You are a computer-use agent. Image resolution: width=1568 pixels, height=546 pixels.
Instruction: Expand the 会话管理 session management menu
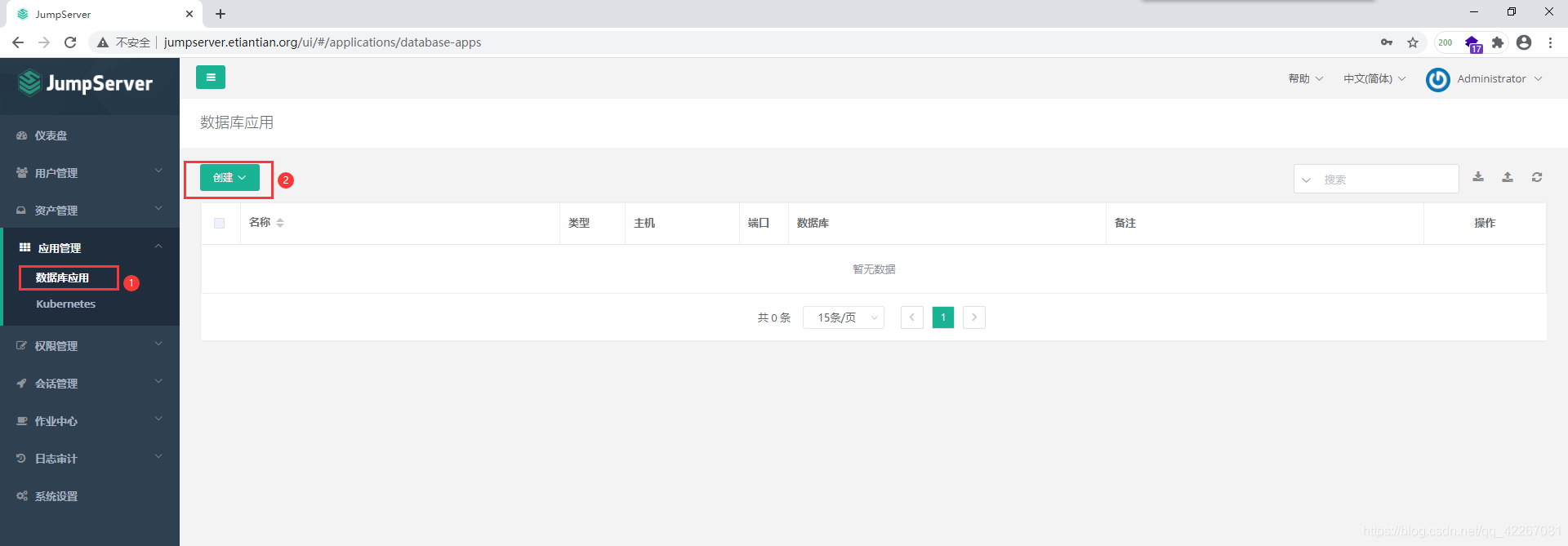pyautogui.click(x=90, y=384)
